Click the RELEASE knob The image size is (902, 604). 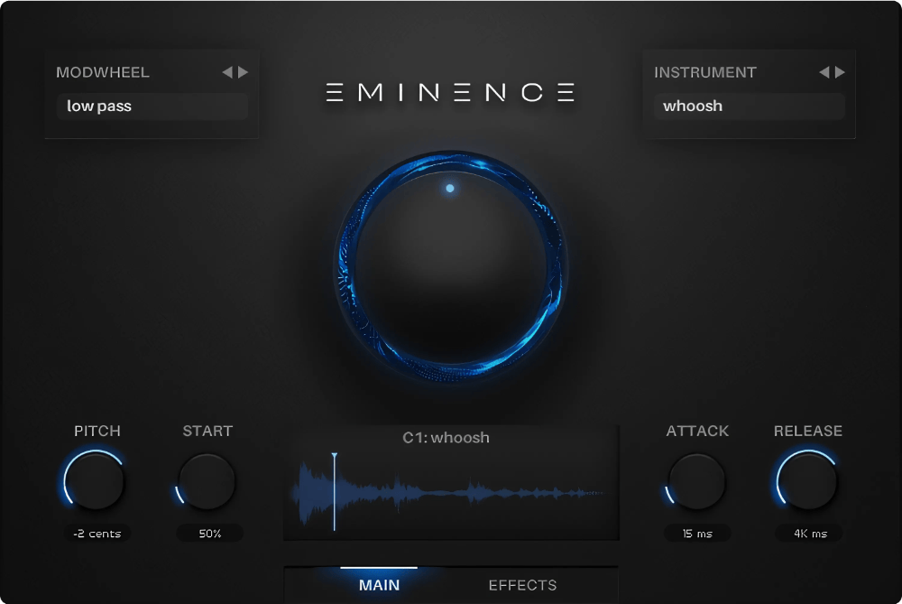(x=807, y=481)
